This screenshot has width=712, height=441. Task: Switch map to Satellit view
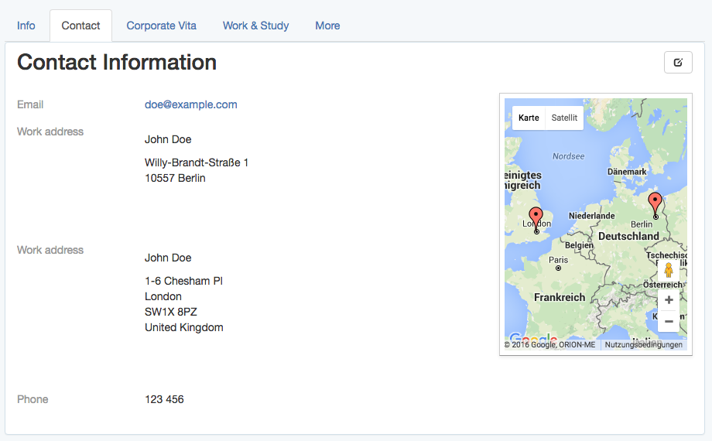(564, 118)
